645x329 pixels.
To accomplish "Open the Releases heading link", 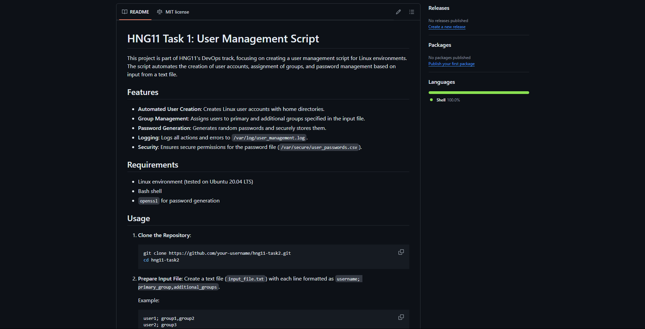I will pyautogui.click(x=438, y=8).
